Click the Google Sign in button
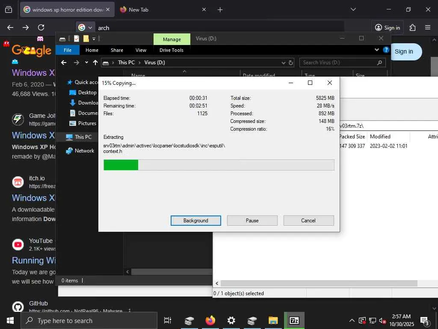This screenshot has width=438, height=329. [x=404, y=51]
